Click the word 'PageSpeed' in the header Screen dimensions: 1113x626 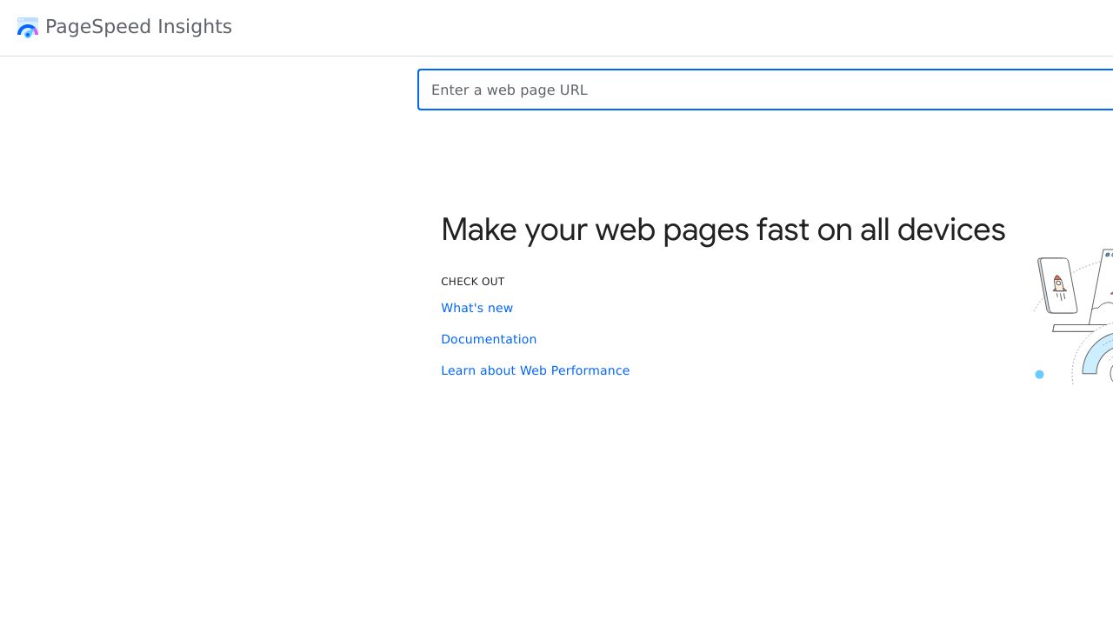pos(87,27)
